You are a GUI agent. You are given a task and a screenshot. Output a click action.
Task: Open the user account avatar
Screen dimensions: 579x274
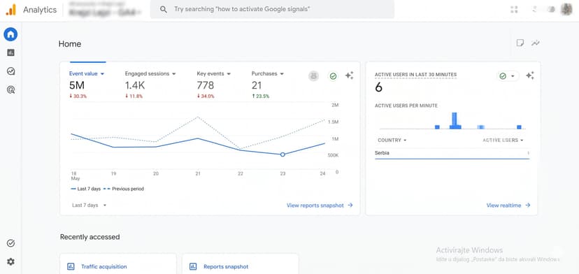point(566,9)
